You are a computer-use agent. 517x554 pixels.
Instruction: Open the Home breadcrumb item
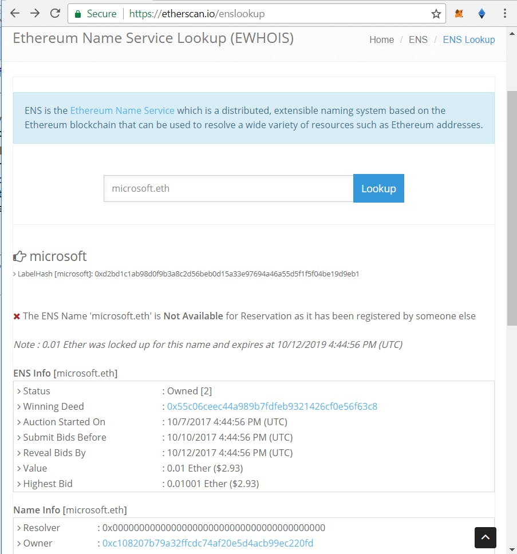[381, 39]
